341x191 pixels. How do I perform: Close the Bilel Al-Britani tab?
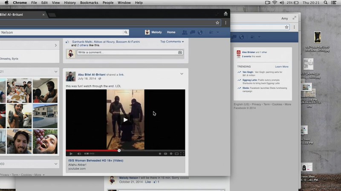tap(43, 15)
